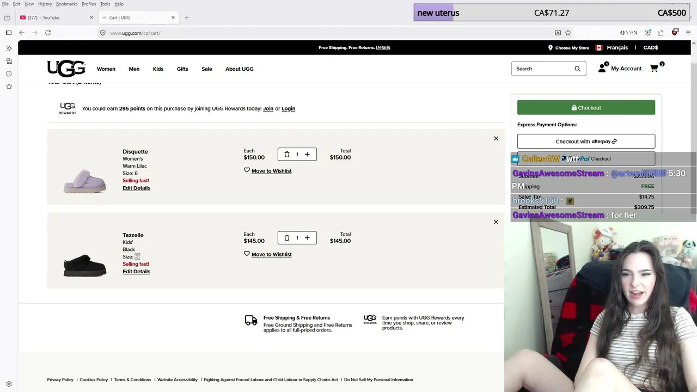This screenshot has width=697, height=392.
Task: Click the heart icon beside Tazzelle wishlist link
Action: [247, 254]
